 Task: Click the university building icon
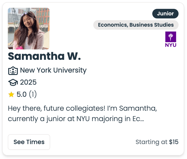pyautogui.click(x=13, y=71)
